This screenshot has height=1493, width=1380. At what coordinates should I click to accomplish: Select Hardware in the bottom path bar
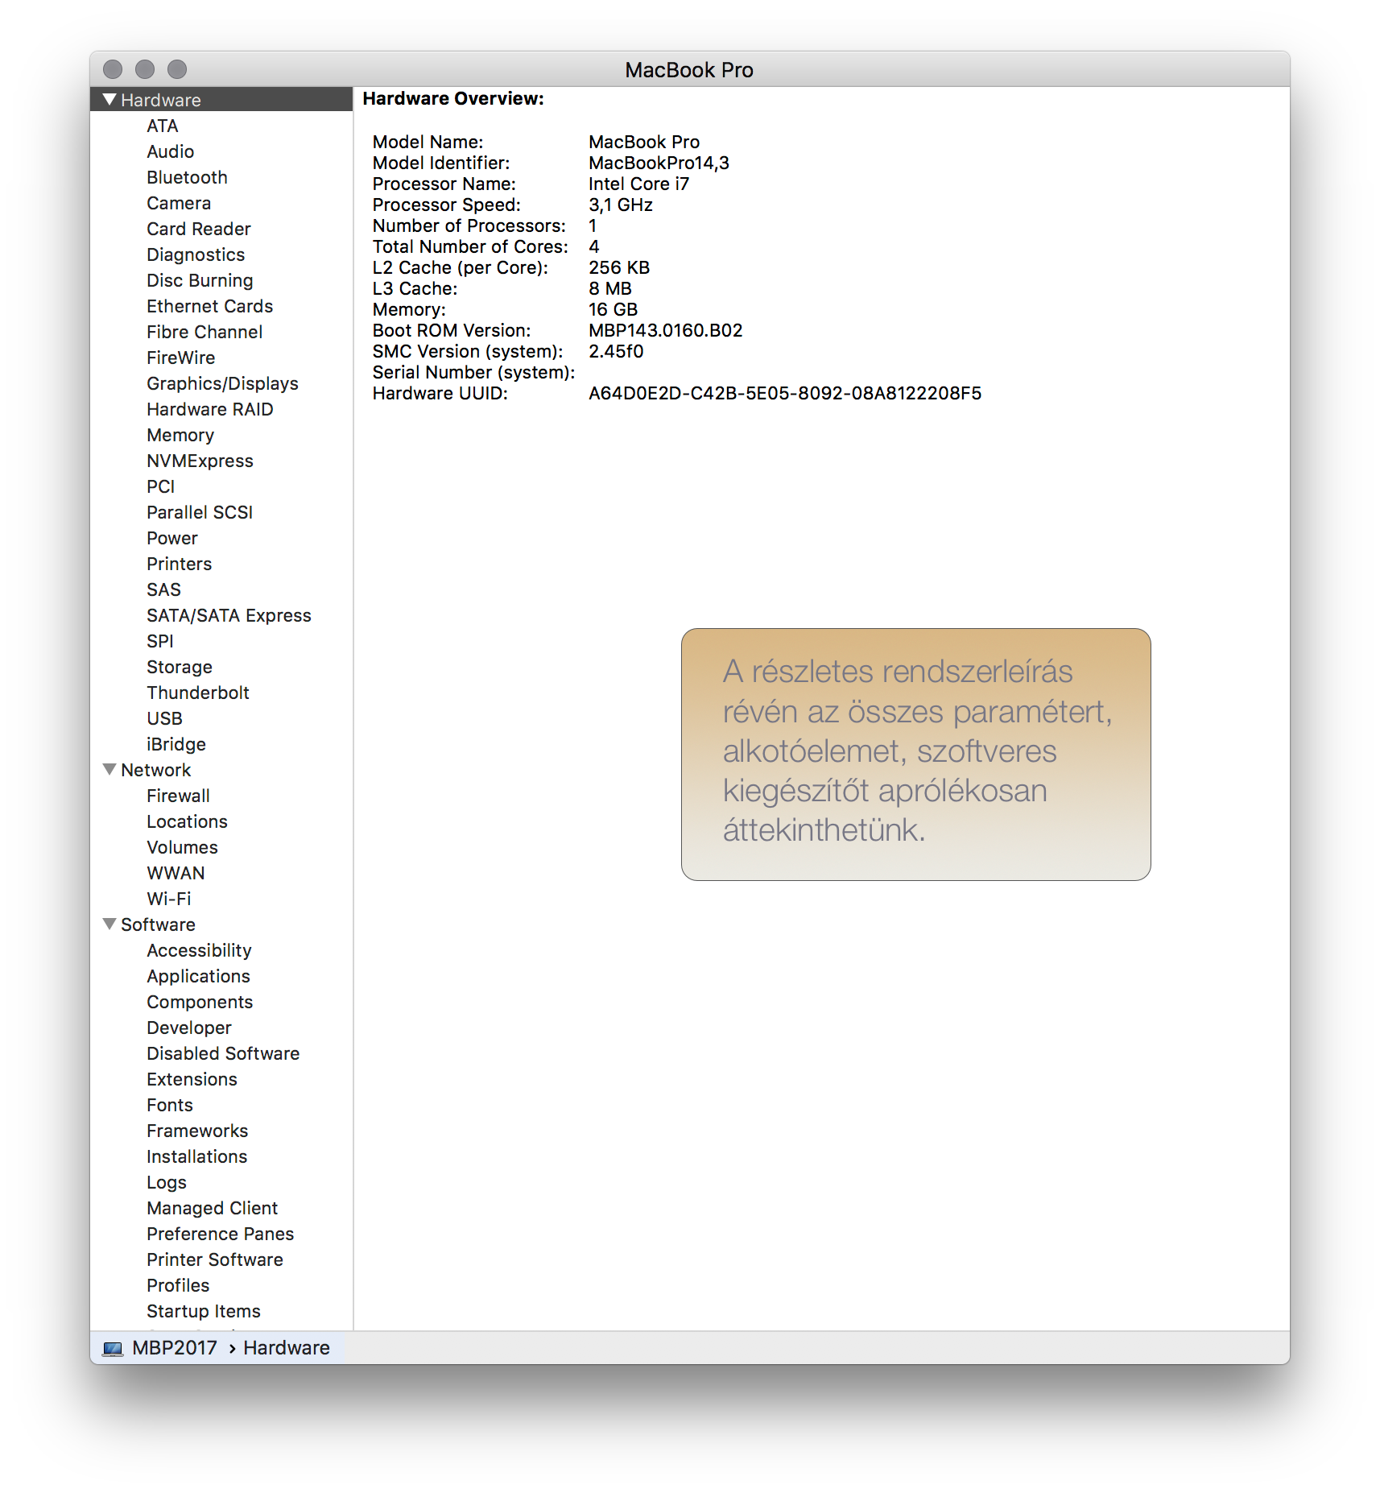tap(287, 1348)
